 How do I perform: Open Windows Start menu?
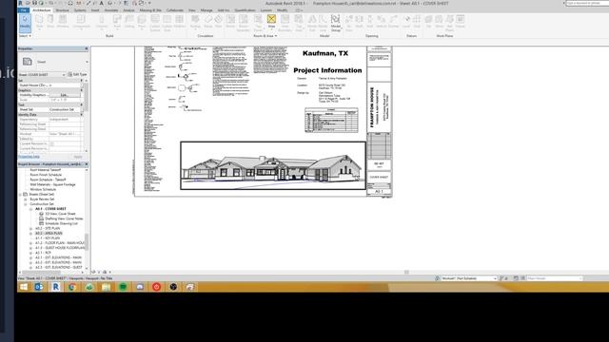tap(23, 287)
